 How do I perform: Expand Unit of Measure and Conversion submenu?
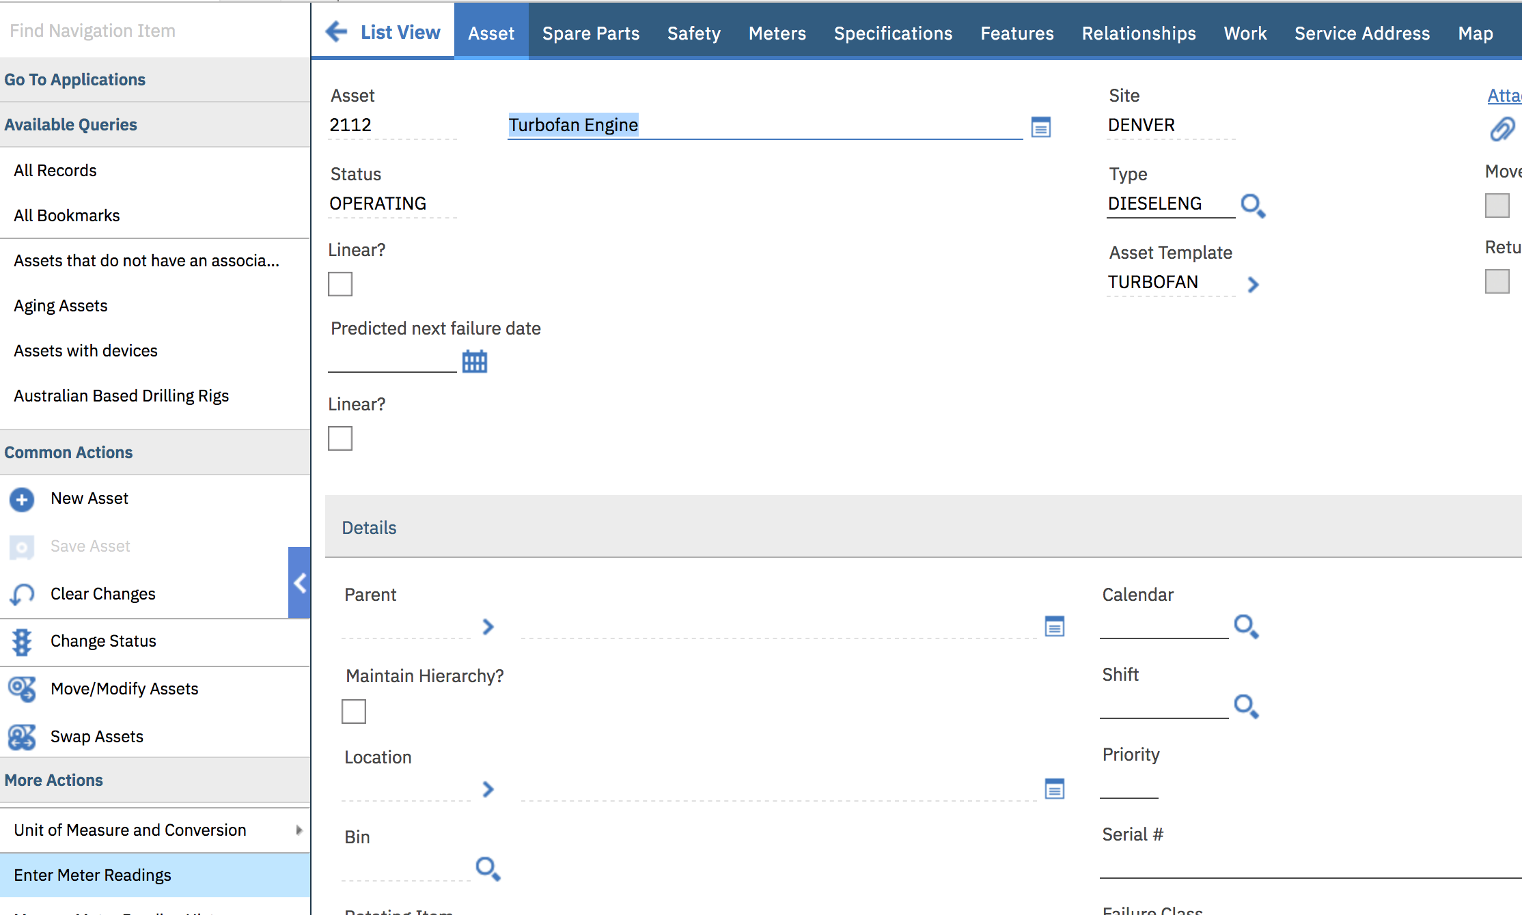point(299,830)
